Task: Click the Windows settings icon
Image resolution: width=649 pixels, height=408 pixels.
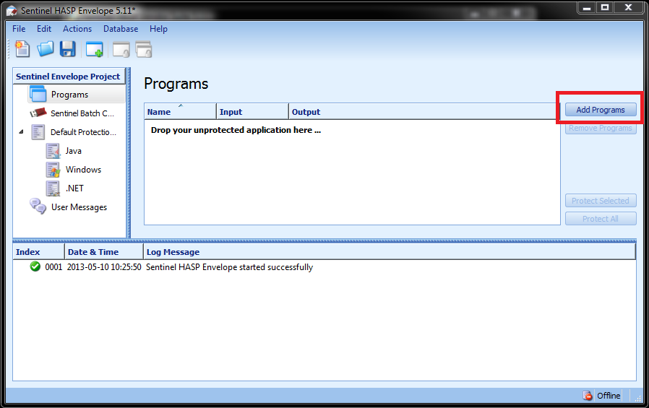Action: [x=53, y=170]
